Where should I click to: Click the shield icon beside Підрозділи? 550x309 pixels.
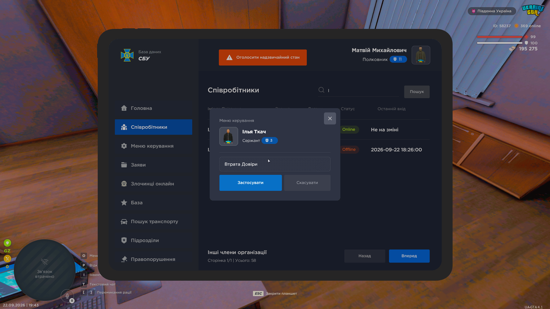pyautogui.click(x=124, y=240)
